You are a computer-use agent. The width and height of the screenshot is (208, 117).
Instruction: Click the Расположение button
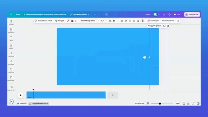[168, 21]
